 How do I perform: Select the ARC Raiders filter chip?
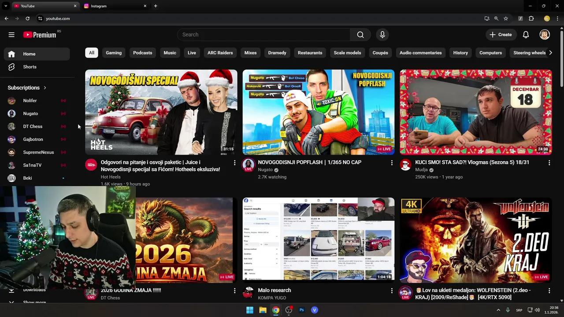(x=220, y=53)
